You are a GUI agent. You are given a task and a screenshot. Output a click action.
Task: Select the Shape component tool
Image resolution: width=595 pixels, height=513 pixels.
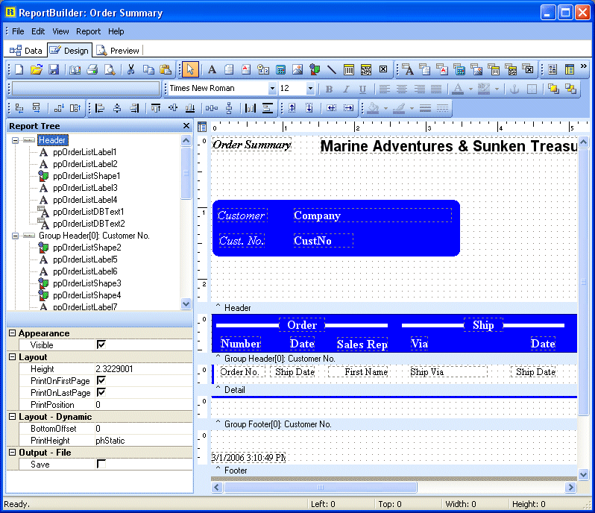coord(315,69)
